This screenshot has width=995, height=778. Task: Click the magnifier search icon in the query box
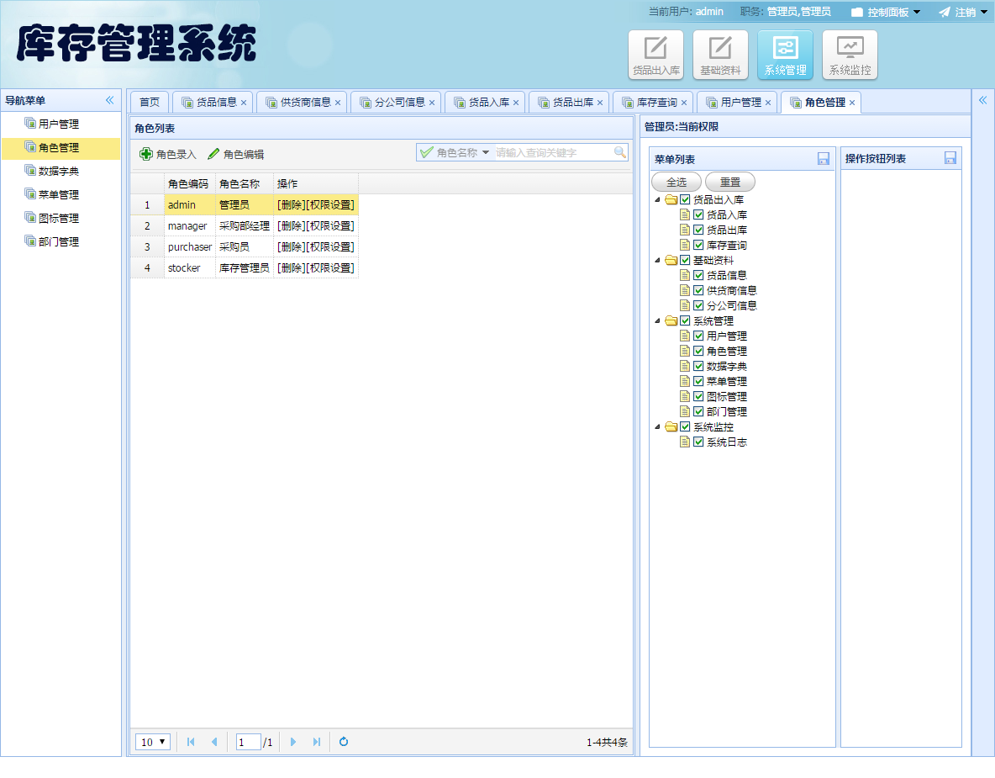619,152
